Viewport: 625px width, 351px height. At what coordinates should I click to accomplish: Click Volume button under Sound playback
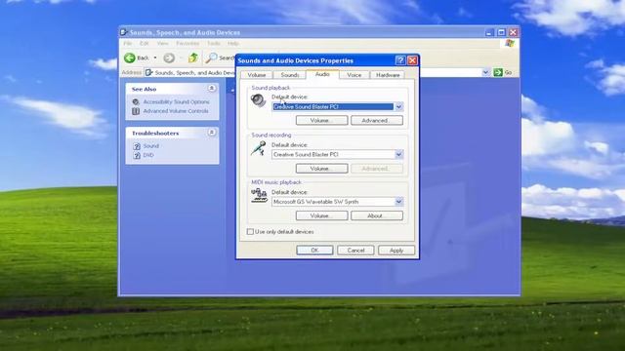coord(321,120)
